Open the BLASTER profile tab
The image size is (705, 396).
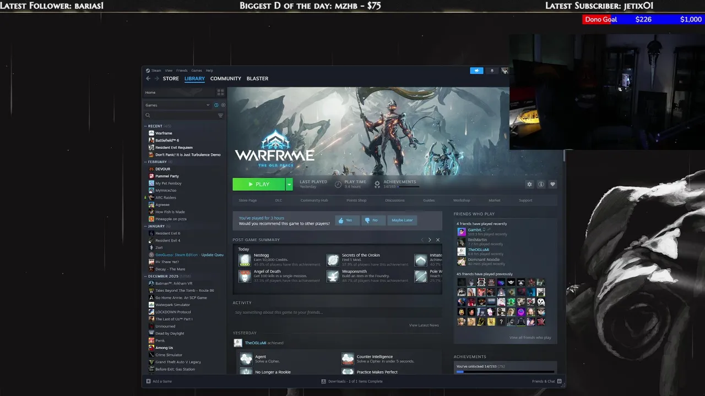pyautogui.click(x=257, y=79)
